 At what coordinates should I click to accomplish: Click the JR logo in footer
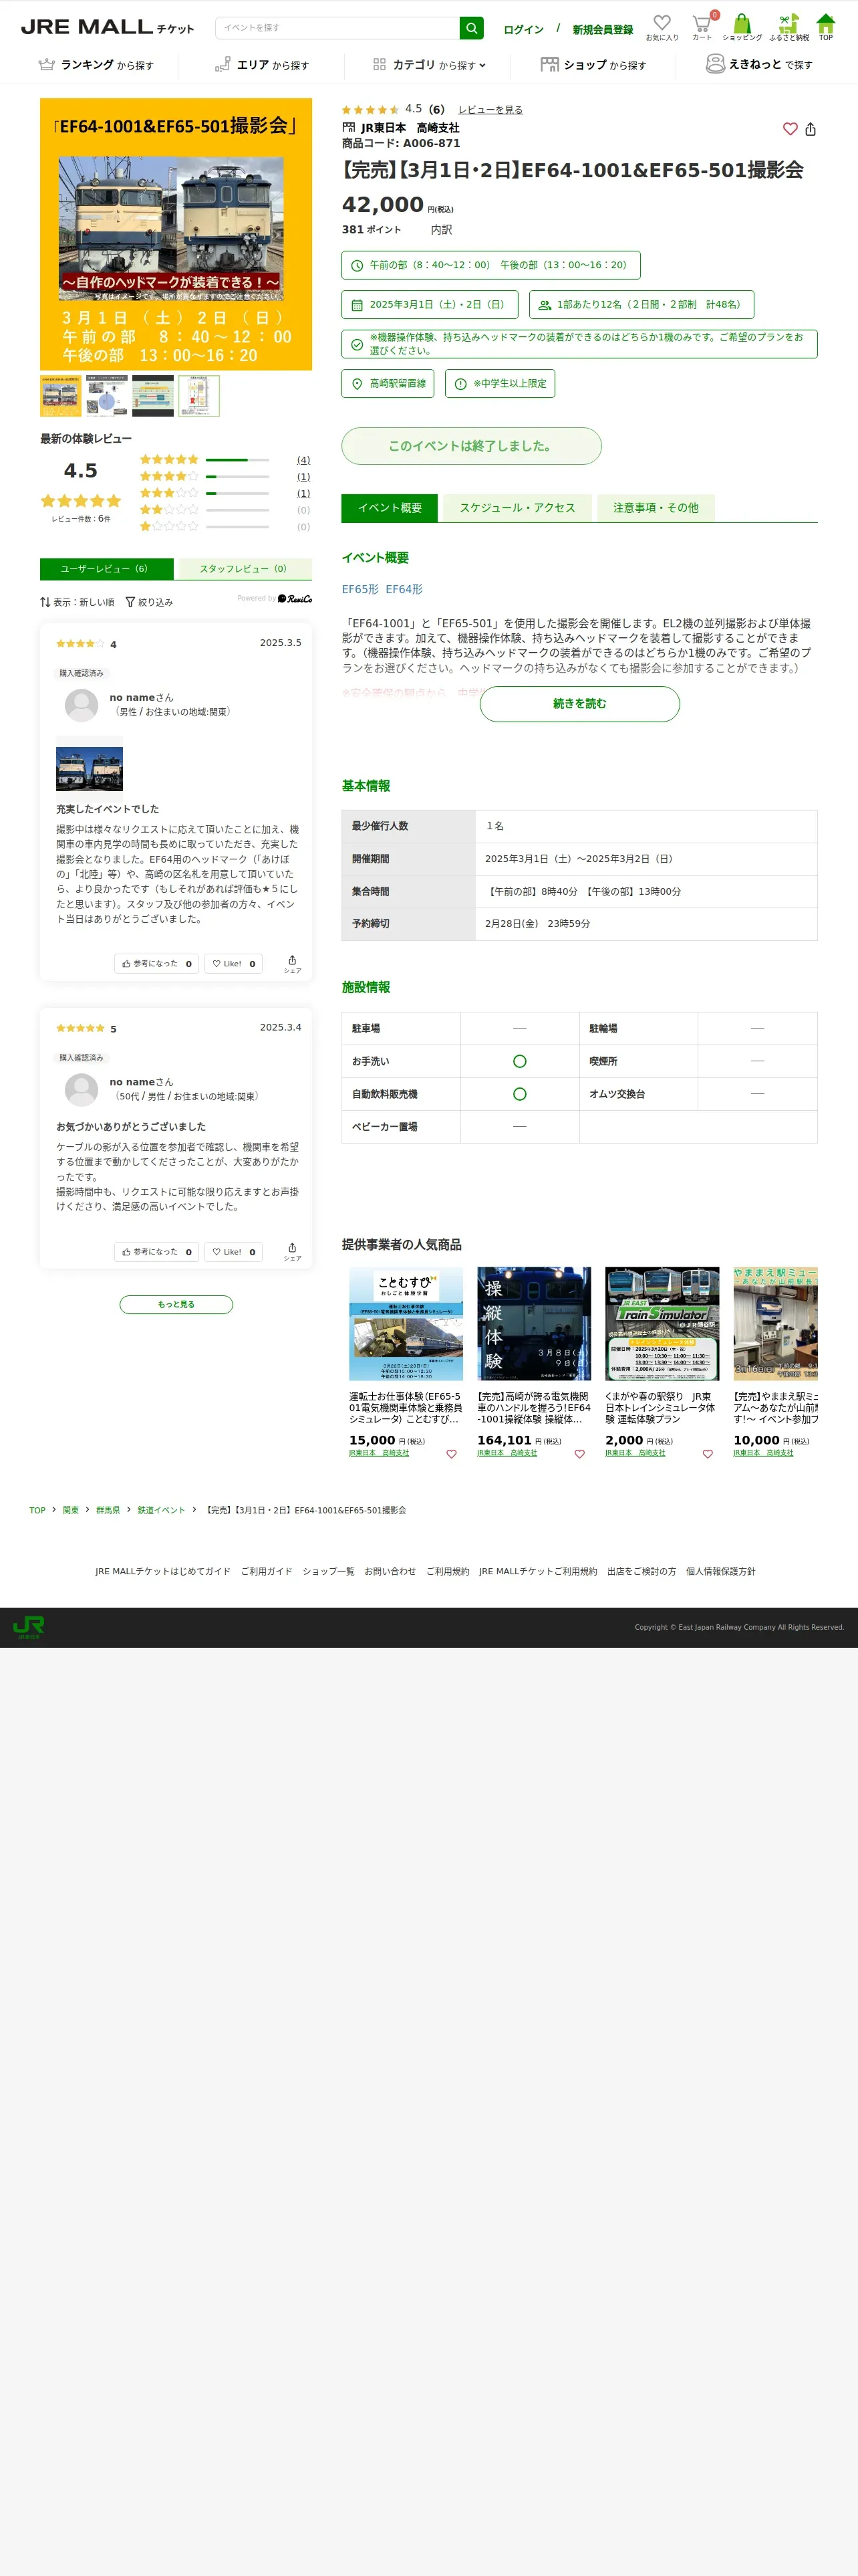pyautogui.click(x=29, y=1627)
